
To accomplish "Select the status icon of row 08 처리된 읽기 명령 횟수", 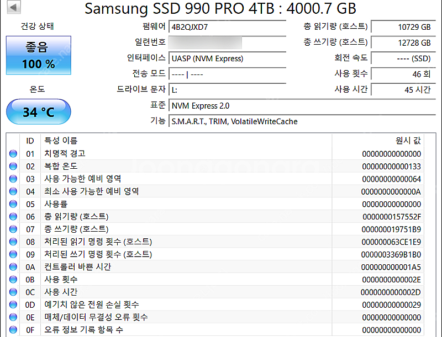I will [x=13, y=242].
